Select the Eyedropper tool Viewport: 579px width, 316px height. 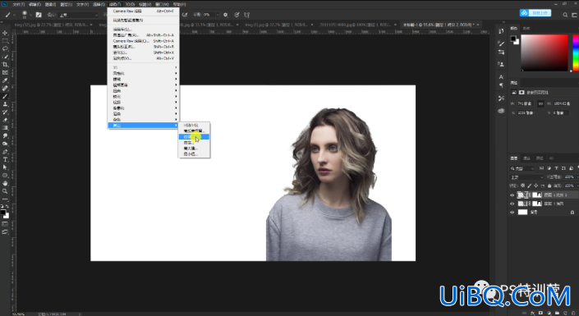[x=5, y=80]
